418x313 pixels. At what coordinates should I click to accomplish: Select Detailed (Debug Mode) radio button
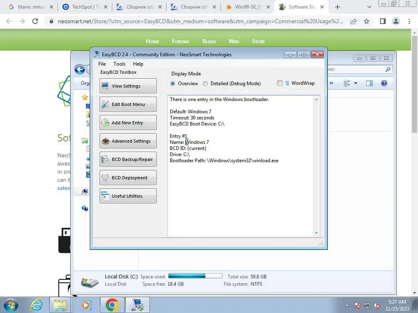tap(232, 83)
